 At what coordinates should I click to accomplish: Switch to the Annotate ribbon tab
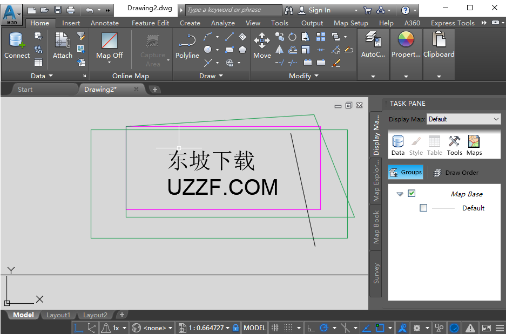[105, 23]
